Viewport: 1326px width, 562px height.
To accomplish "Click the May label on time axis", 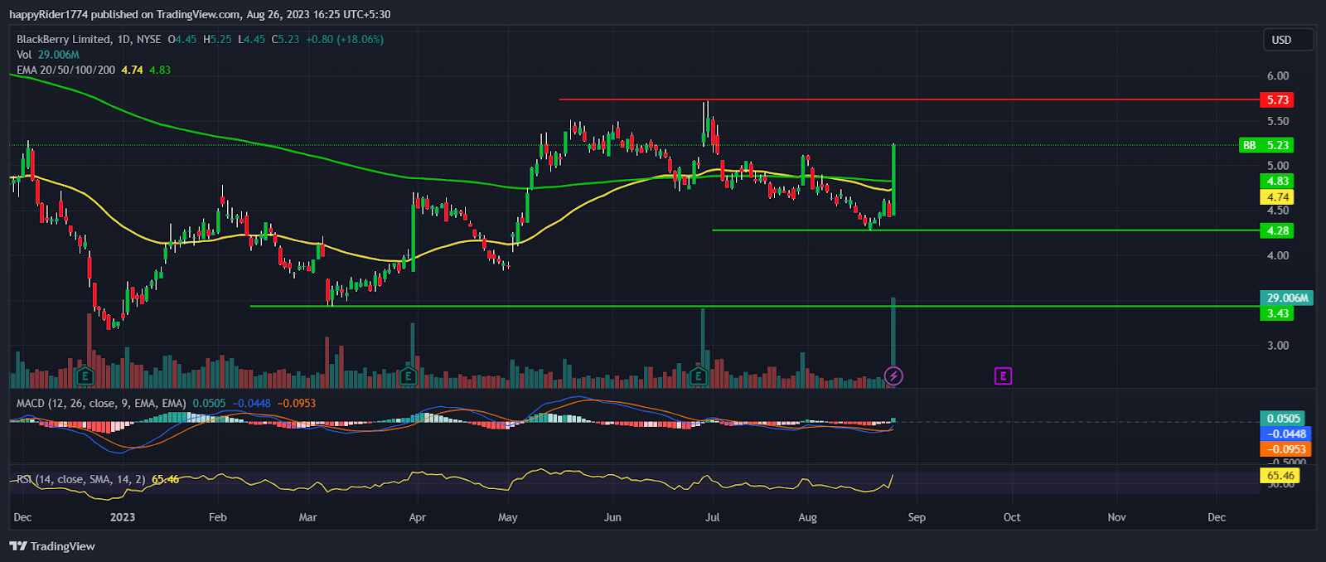I will (x=508, y=517).
